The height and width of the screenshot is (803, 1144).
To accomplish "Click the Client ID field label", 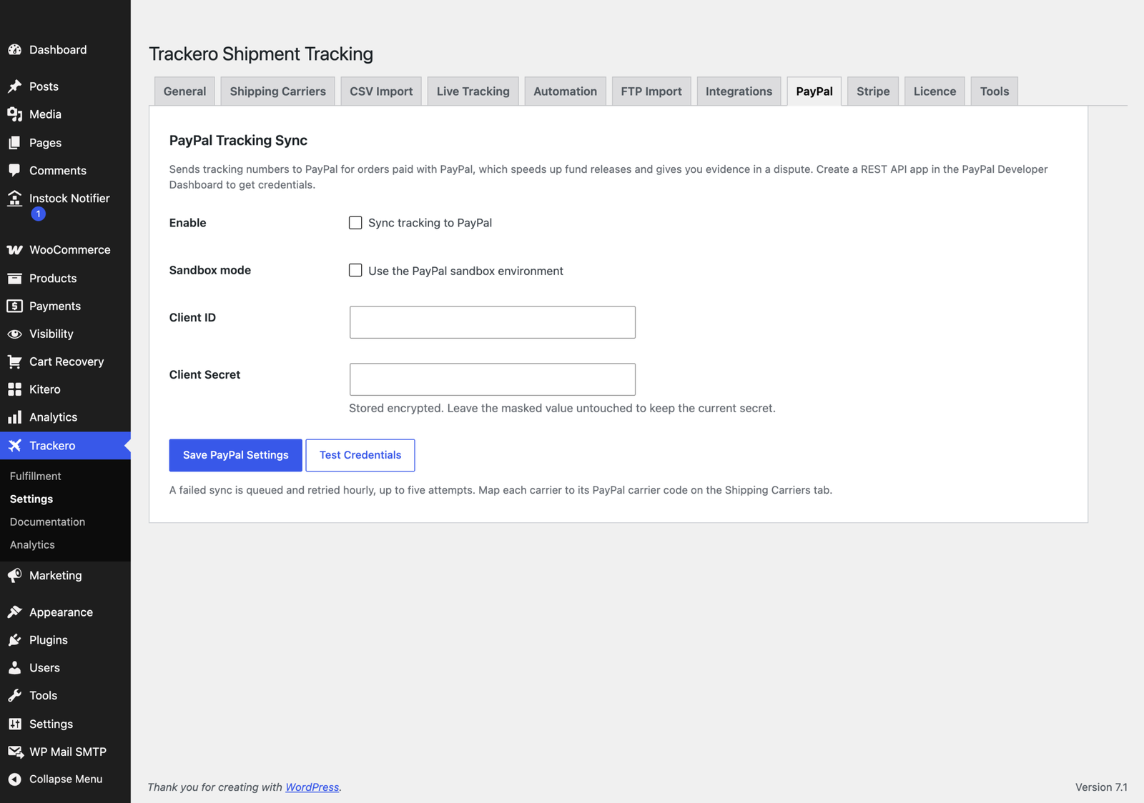I will 192,318.
